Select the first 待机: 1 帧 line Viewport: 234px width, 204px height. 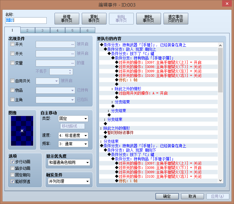[x=159, y=80]
